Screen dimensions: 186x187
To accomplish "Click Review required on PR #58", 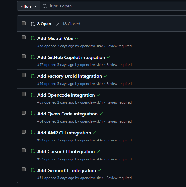I will [119, 46].
